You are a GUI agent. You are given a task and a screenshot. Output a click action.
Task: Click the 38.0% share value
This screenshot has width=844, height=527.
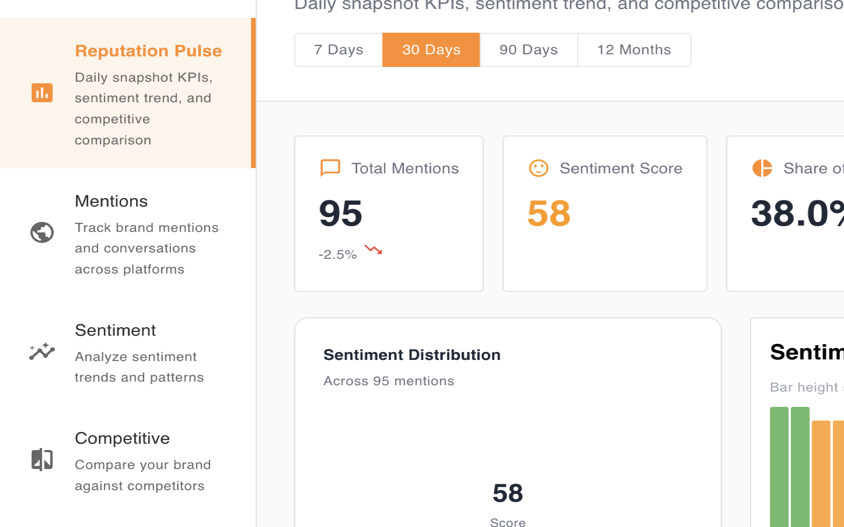point(798,213)
